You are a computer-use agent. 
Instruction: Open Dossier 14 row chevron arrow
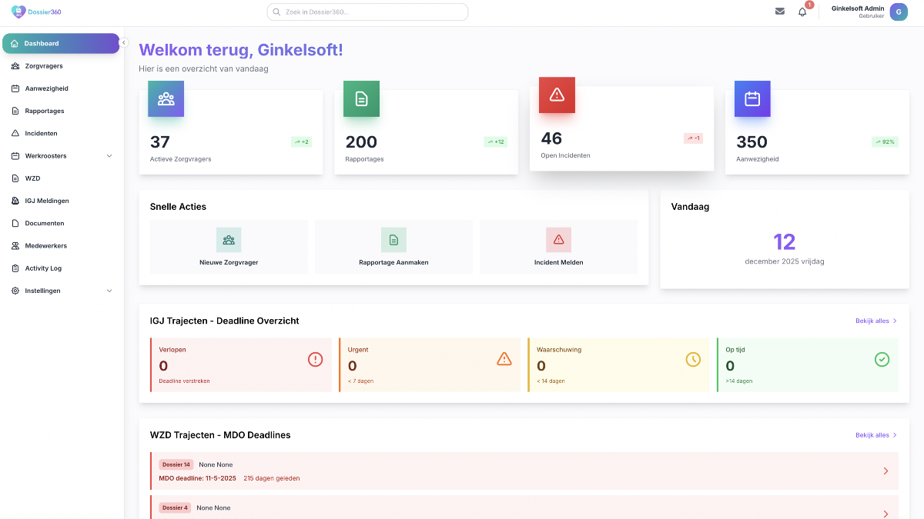[x=885, y=471]
